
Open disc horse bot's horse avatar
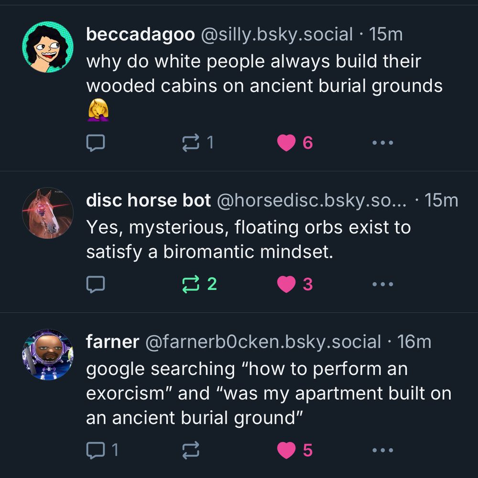(47, 213)
